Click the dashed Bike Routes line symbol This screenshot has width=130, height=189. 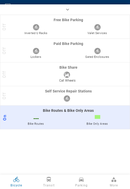click(36, 119)
